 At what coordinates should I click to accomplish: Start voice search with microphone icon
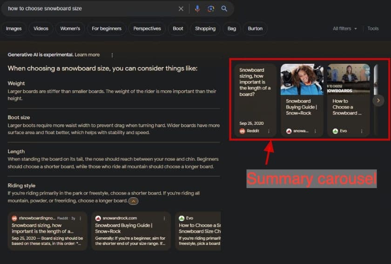pyautogui.click(x=197, y=9)
